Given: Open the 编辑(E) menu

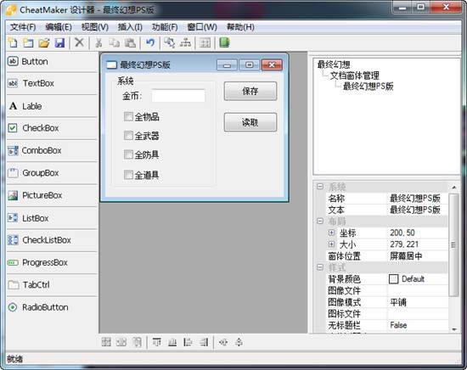Looking at the screenshot, I should [59, 27].
